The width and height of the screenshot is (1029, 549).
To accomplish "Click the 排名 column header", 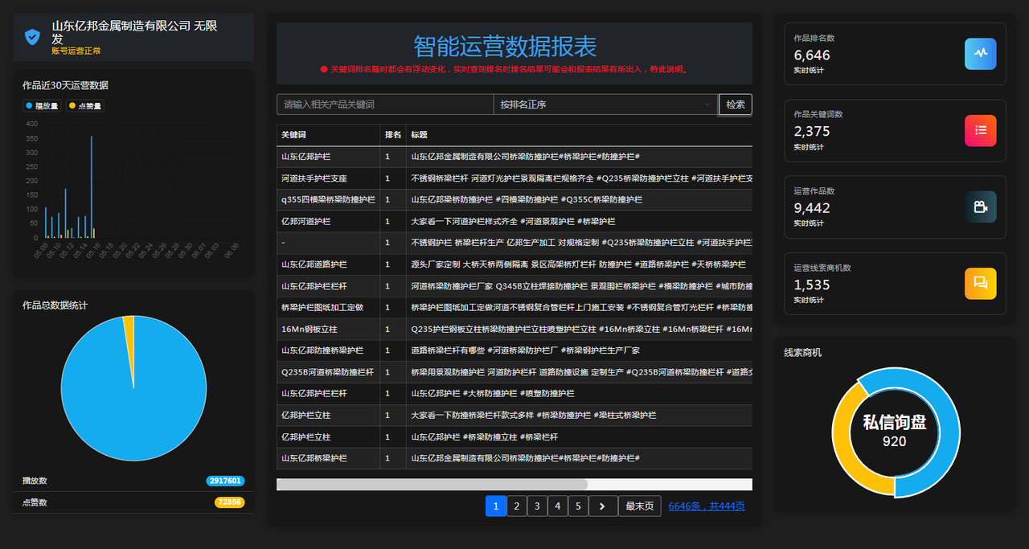I will pos(393,135).
